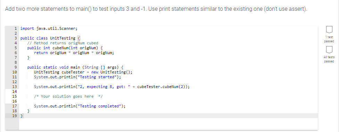Click the 'All tests passed' label text

click(x=329, y=59)
